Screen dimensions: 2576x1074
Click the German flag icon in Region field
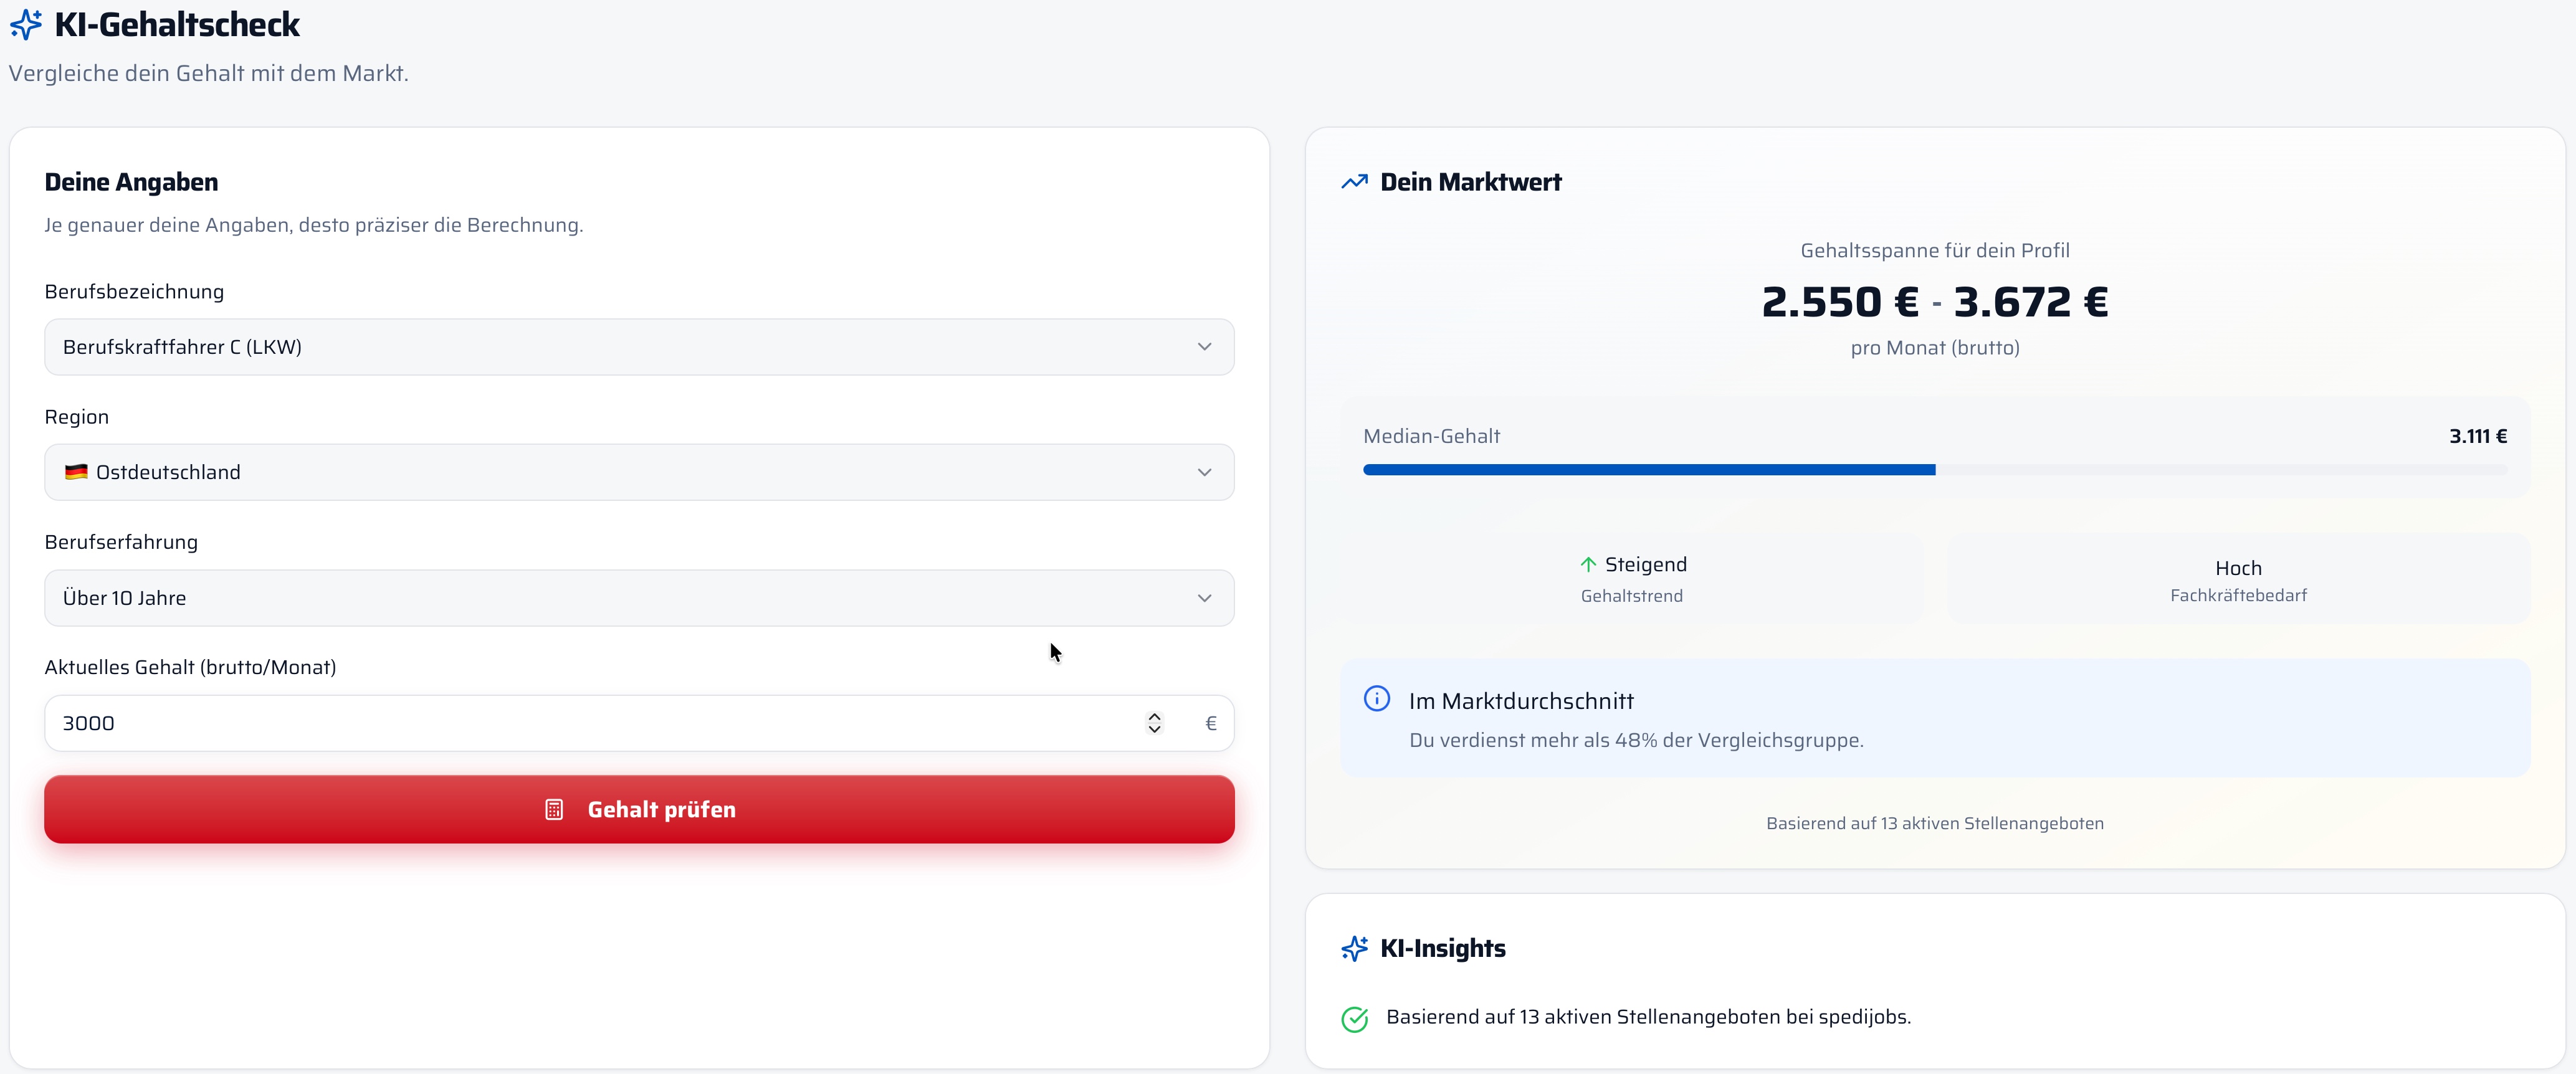tap(76, 472)
